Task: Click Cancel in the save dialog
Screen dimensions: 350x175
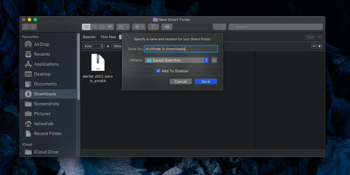Action: (181, 82)
